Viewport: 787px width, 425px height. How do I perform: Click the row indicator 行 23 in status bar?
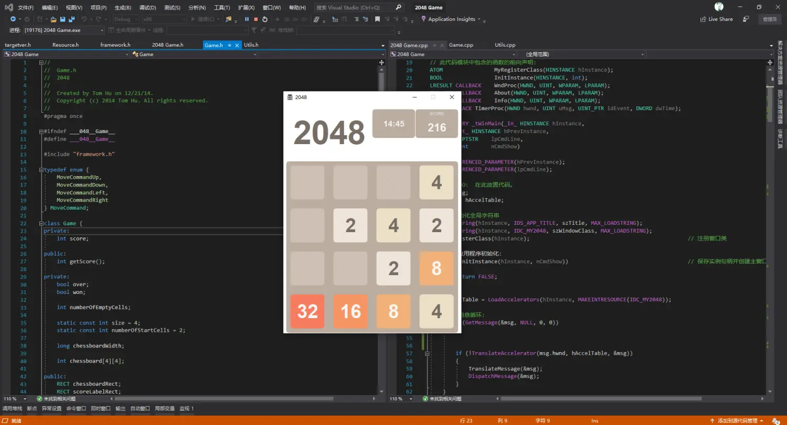(466, 420)
